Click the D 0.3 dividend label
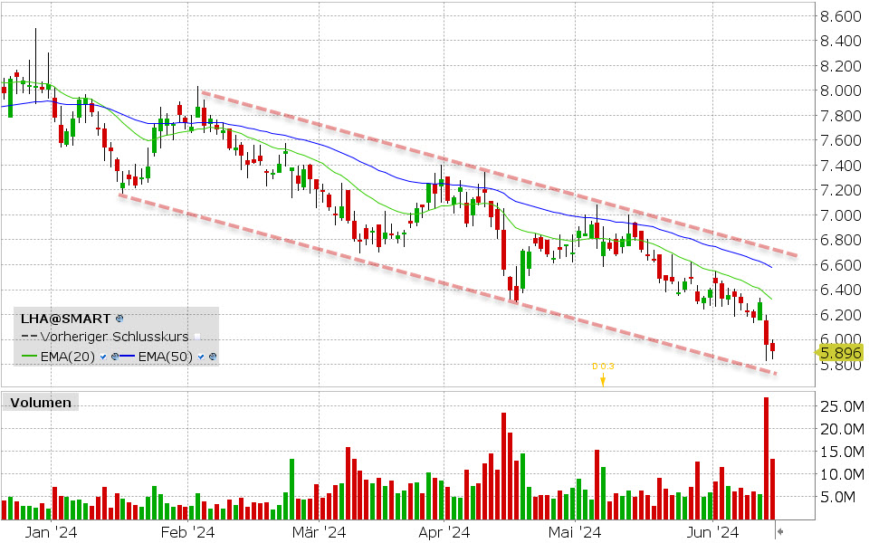869x543 pixels. click(x=603, y=367)
